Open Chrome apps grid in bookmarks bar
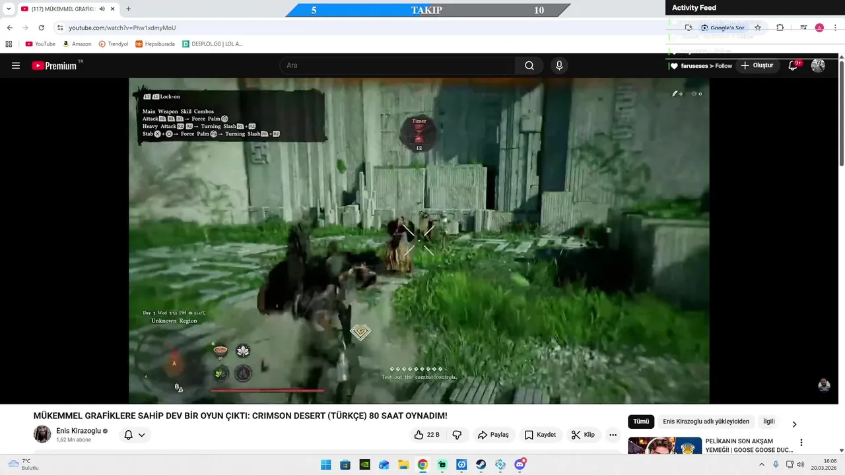 click(9, 44)
